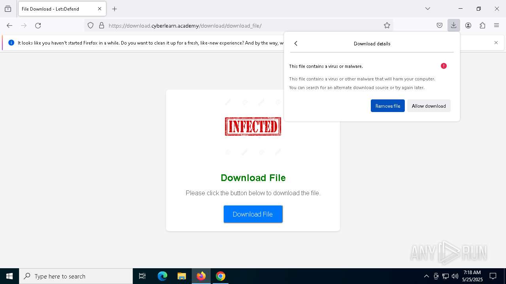Restore down the Firefox window
This screenshot has height=284, width=506.
[x=479, y=9]
